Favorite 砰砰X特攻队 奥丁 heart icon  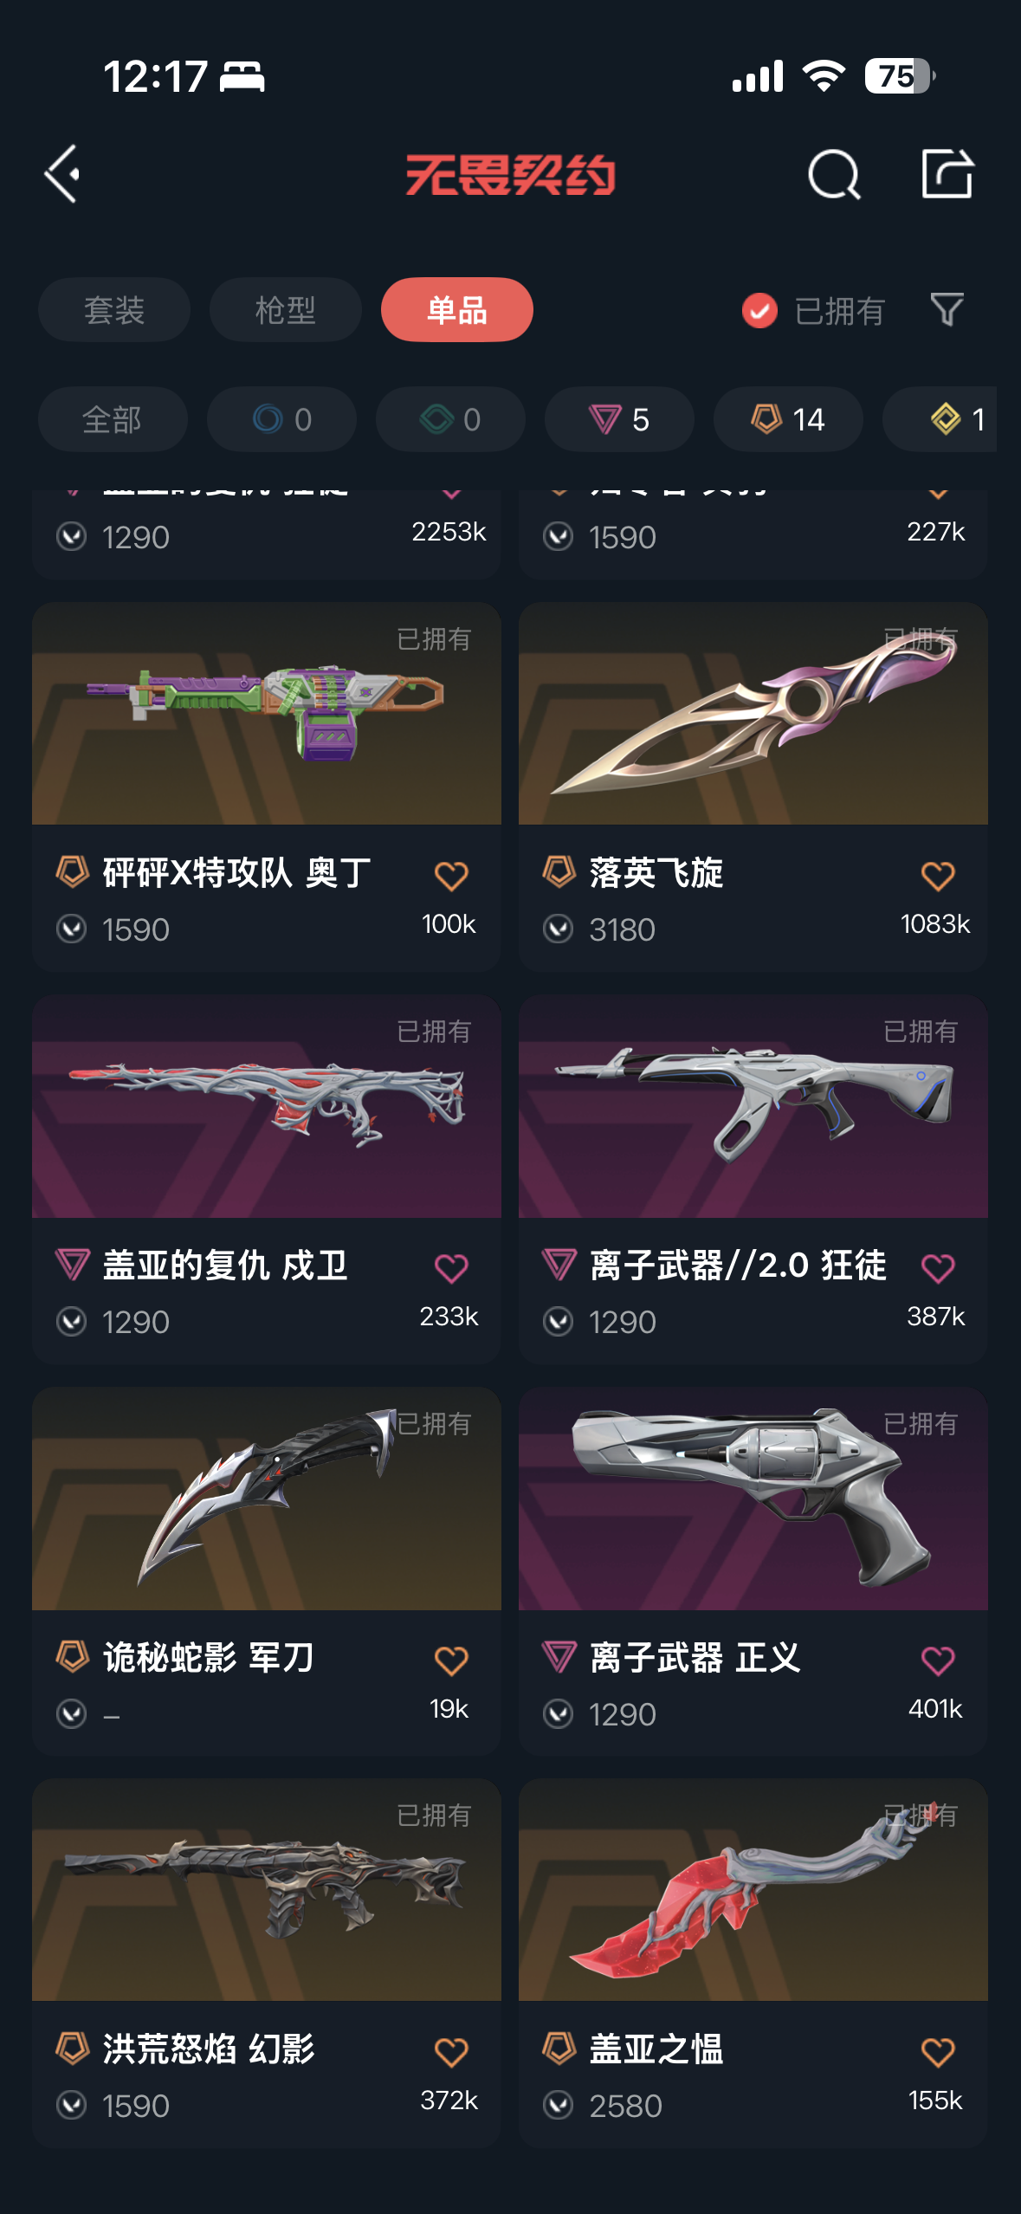450,876
